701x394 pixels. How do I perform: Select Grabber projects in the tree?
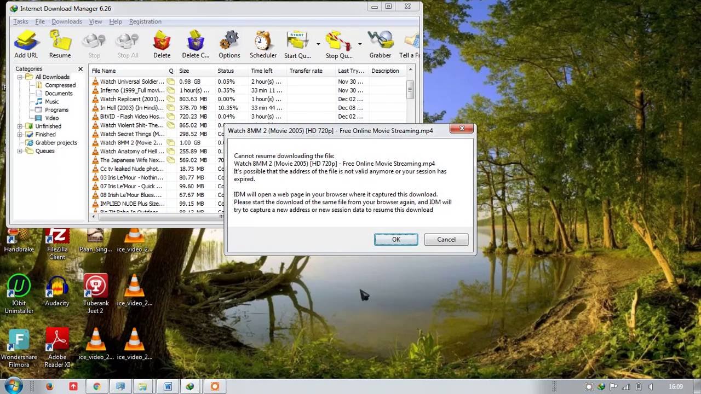coord(56,143)
